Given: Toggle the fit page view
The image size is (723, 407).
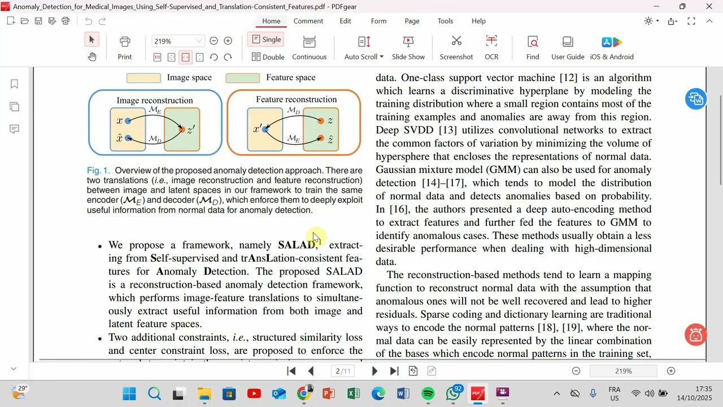Looking at the screenshot, I should [171, 57].
